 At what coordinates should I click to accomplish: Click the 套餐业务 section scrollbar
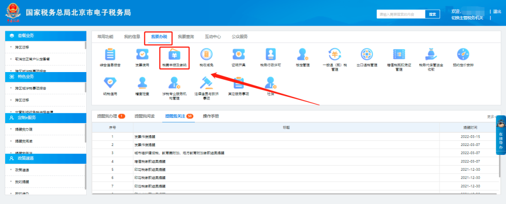coord(86,45)
